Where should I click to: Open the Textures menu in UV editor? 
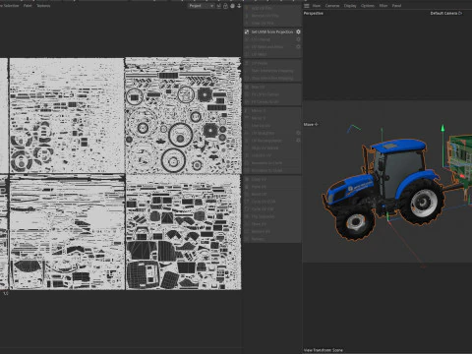43,6
